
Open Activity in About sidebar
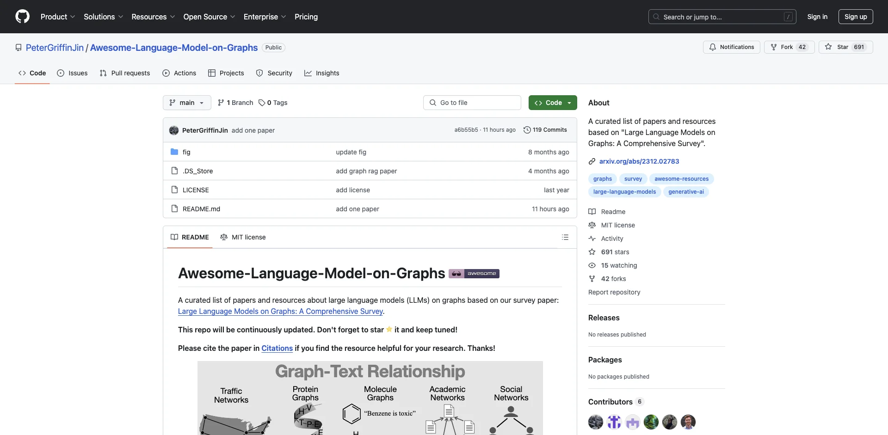606,239
